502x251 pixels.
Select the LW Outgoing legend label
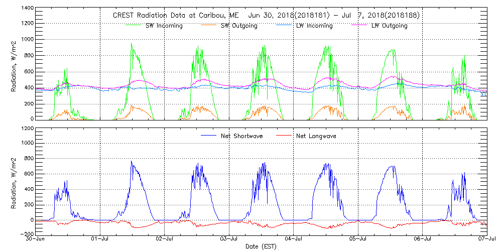pyautogui.click(x=389, y=26)
